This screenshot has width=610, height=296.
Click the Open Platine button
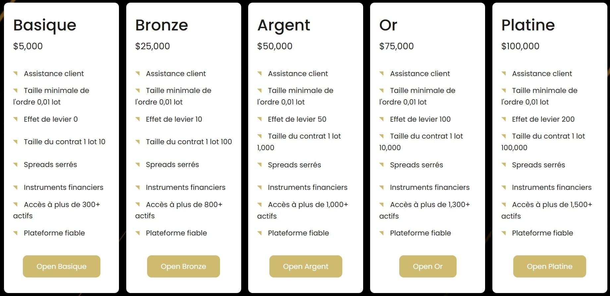549,266
